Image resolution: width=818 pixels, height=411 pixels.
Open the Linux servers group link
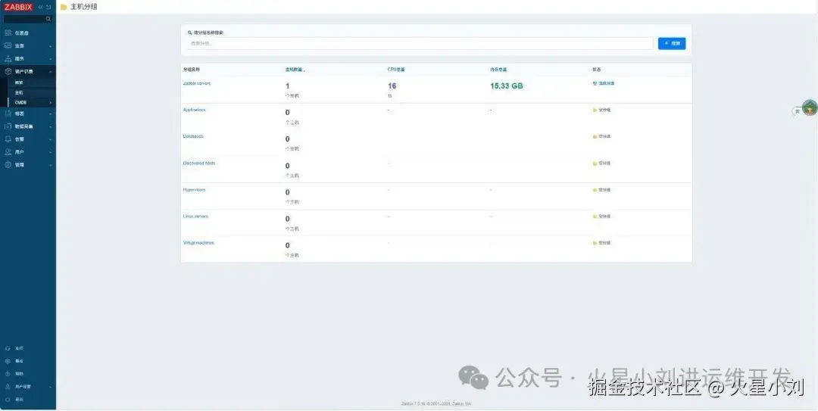(x=195, y=216)
